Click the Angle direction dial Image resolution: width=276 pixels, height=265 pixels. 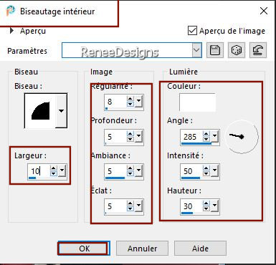point(242,137)
